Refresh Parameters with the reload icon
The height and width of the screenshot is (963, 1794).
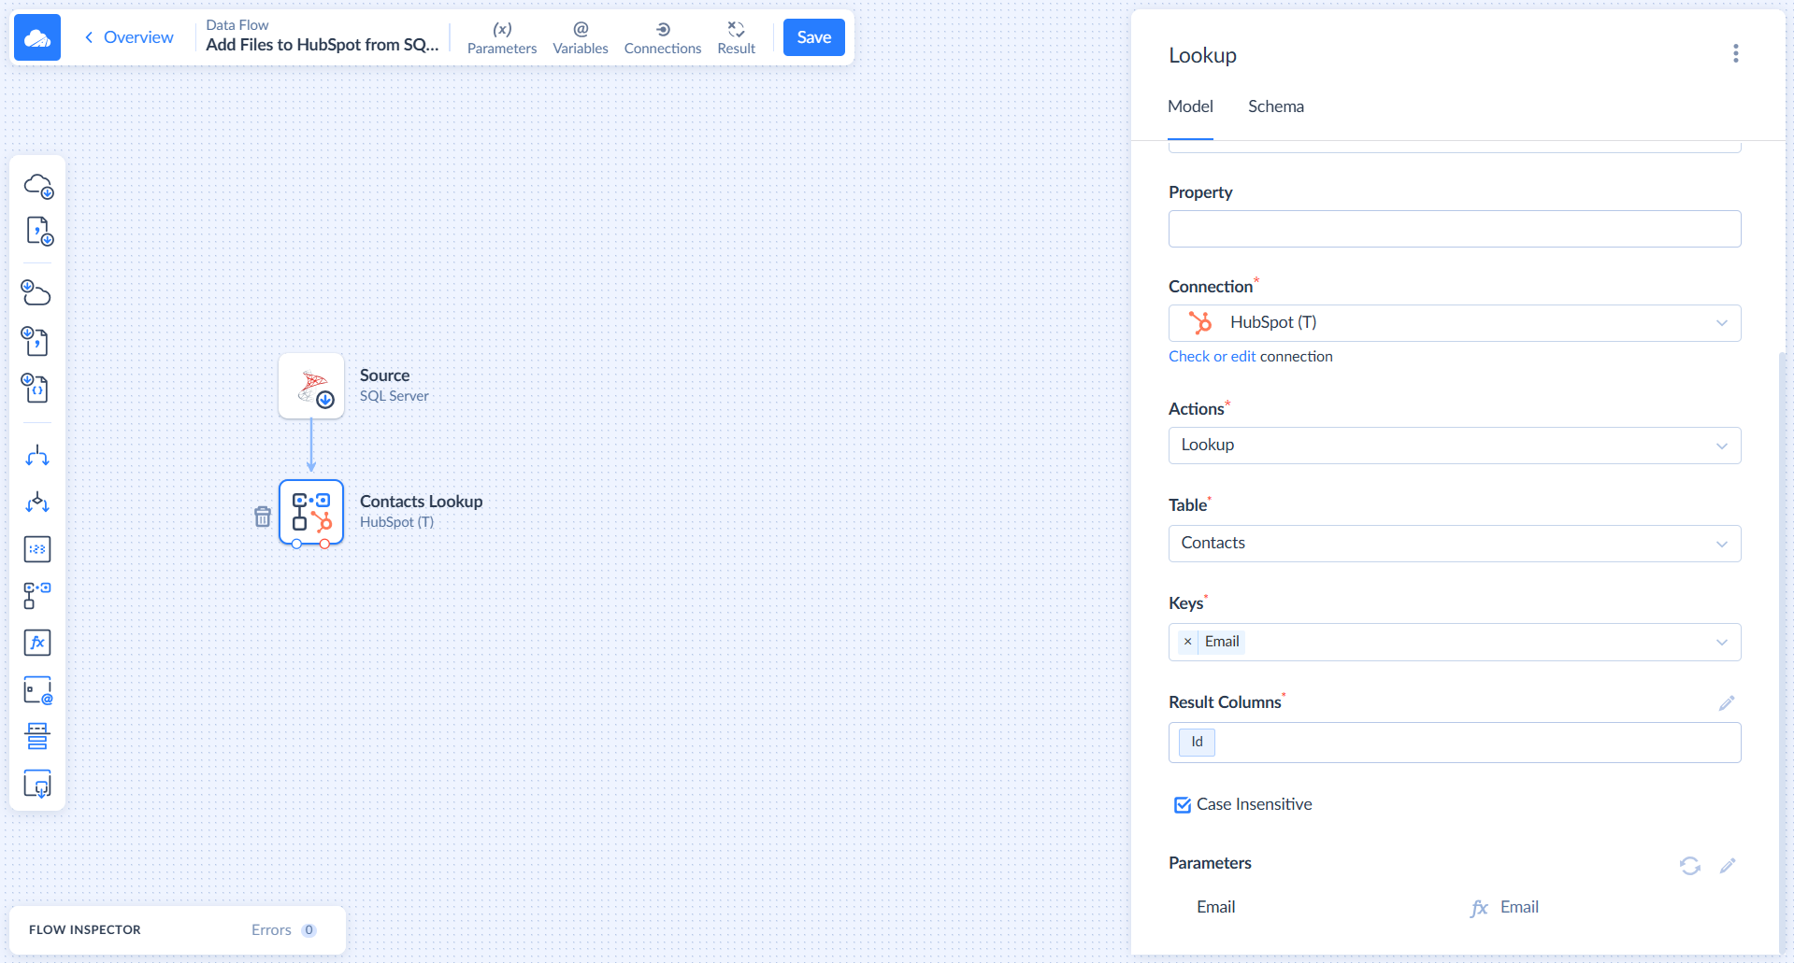[x=1689, y=866]
